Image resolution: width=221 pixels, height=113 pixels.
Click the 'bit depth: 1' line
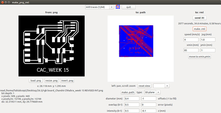pos(8,93)
